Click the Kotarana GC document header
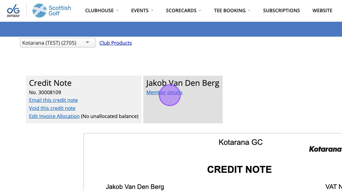 coord(241,142)
